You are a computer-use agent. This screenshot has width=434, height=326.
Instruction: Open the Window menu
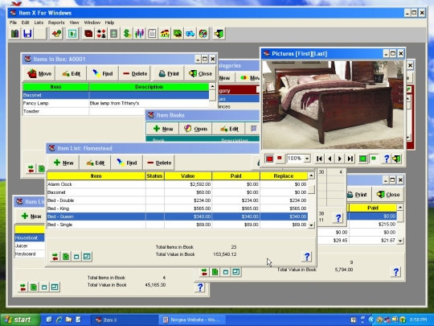92,23
